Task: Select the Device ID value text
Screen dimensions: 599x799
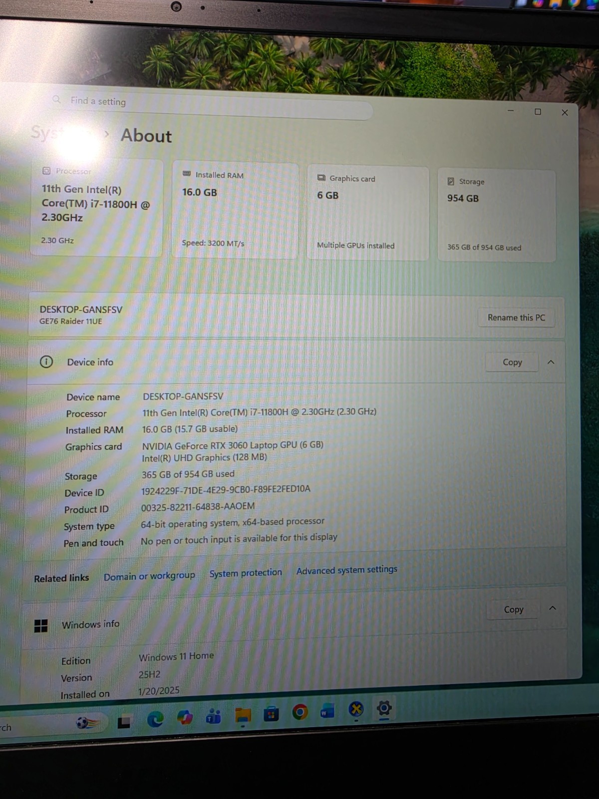Action: click(x=226, y=490)
